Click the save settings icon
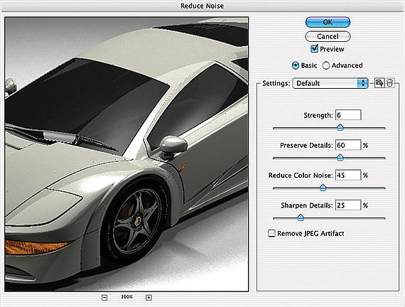This screenshot has height=307, width=405. [379, 83]
